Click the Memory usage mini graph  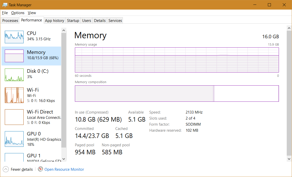pos(14,56)
